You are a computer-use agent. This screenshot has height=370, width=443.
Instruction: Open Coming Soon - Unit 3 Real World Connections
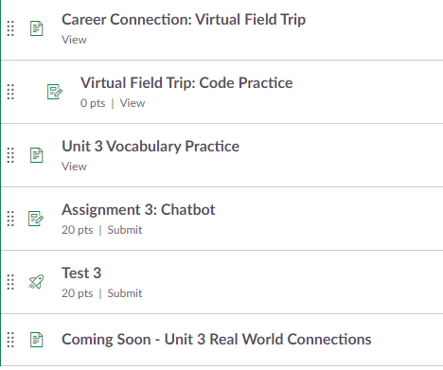[217, 340]
